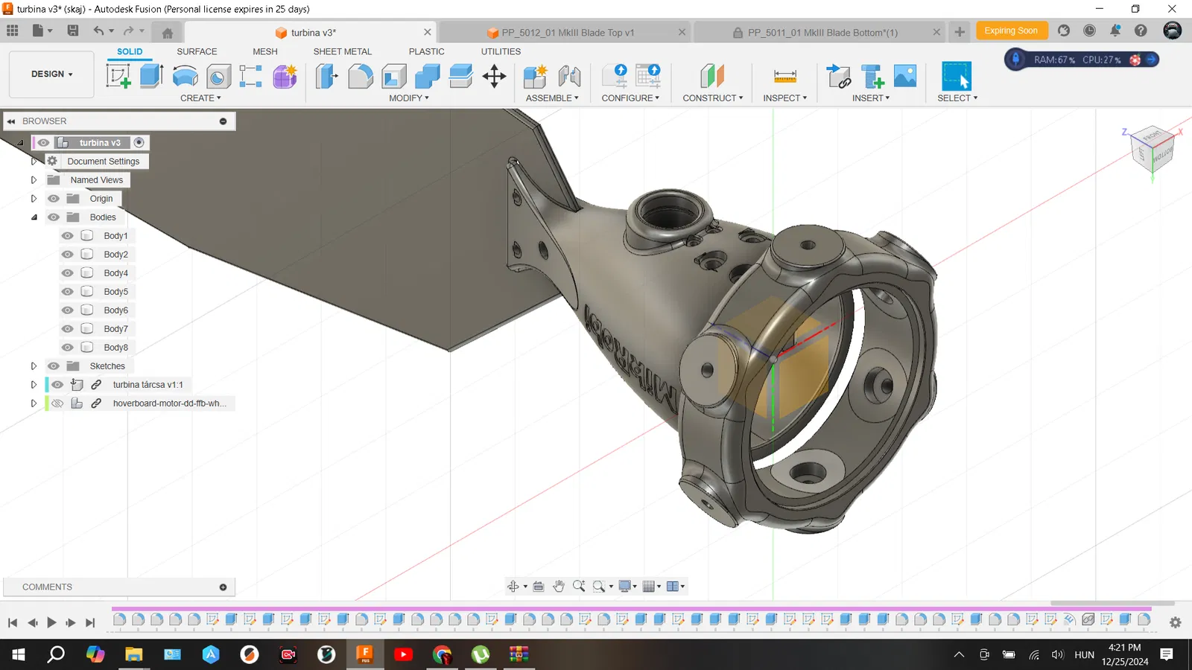Open YouTube from the Windows taskbar
Viewport: 1192px width, 670px height.
click(x=403, y=654)
